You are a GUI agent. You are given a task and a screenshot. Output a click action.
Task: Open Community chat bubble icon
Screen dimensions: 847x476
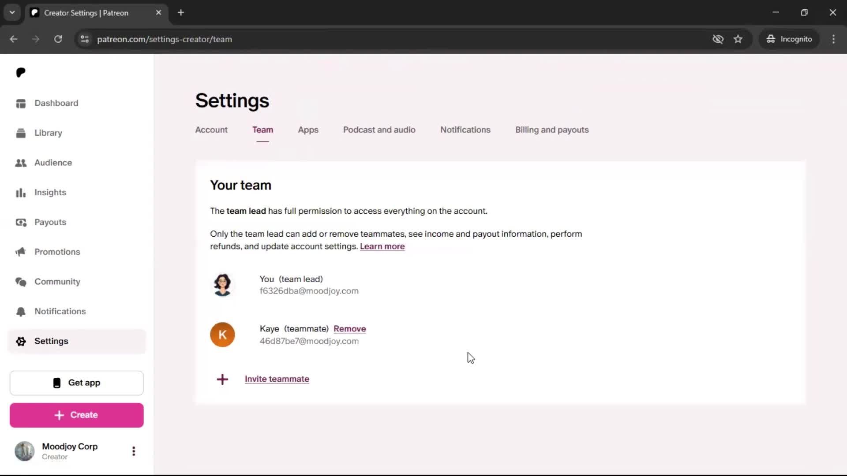coord(21,282)
